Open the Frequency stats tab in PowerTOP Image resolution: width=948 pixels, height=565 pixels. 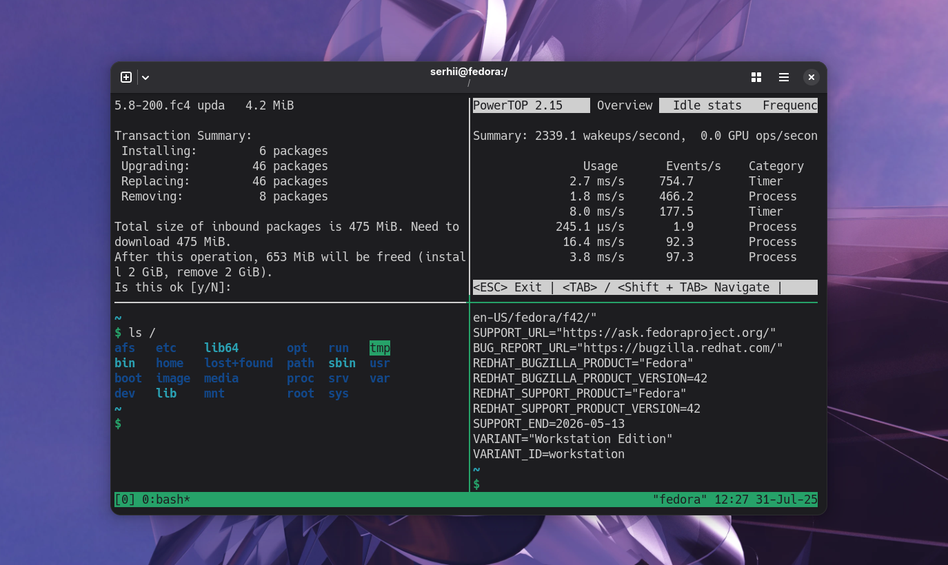789,105
